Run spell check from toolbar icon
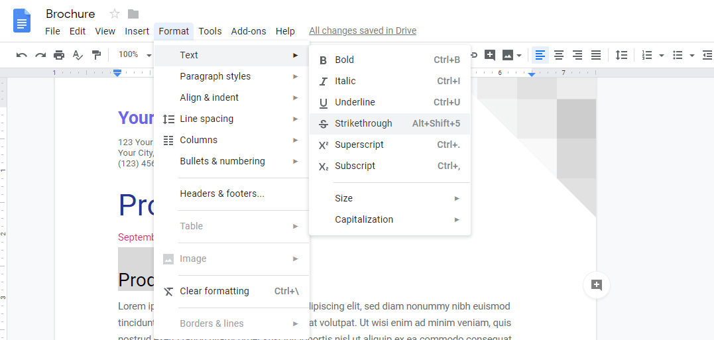 click(x=78, y=55)
